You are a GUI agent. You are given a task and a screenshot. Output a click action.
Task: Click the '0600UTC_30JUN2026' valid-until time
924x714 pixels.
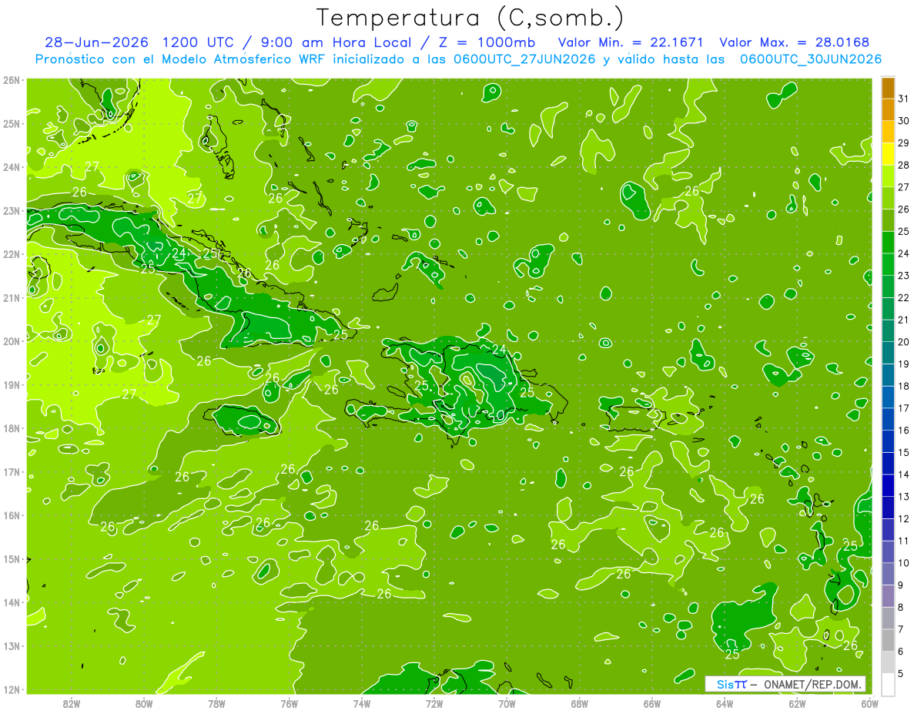pyautogui.click(x=811, y=59)
